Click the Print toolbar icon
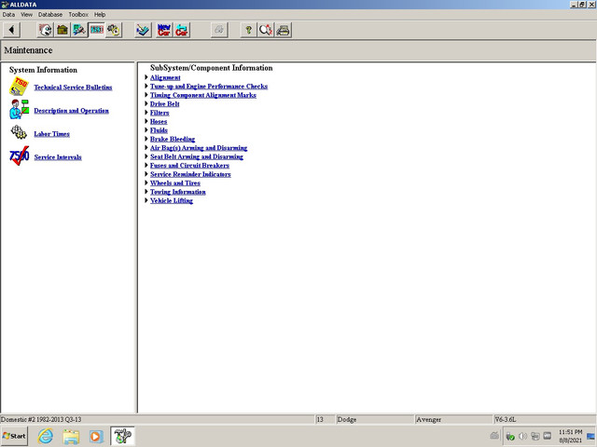This screenshot has width=597, height=447. pyautogui.click(x=283, y=30)
